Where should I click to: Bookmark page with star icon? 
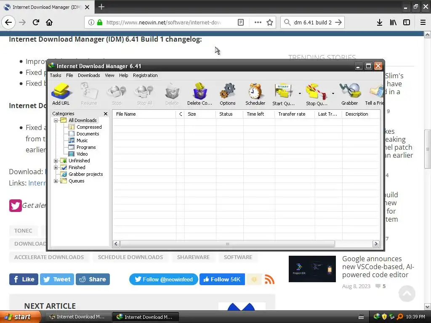click(270, 22)
